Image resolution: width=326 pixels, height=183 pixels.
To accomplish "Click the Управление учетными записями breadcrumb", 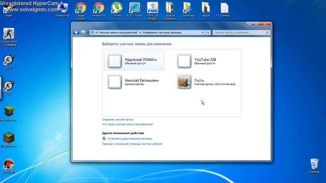I will click(162, 33).
